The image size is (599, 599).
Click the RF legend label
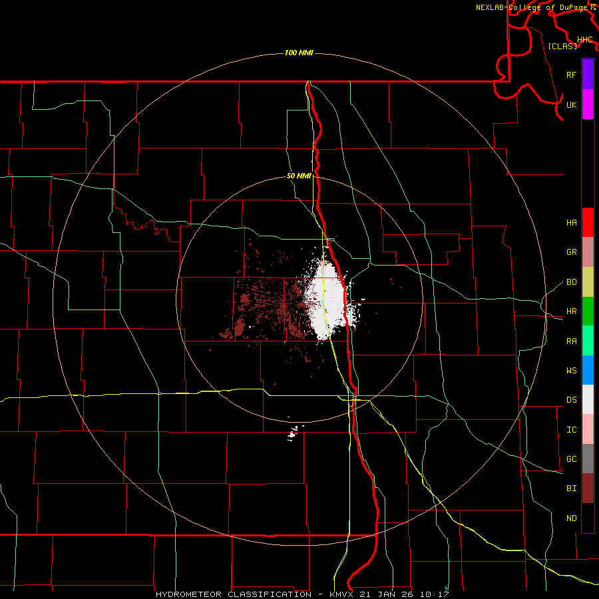tap(572, 75)
